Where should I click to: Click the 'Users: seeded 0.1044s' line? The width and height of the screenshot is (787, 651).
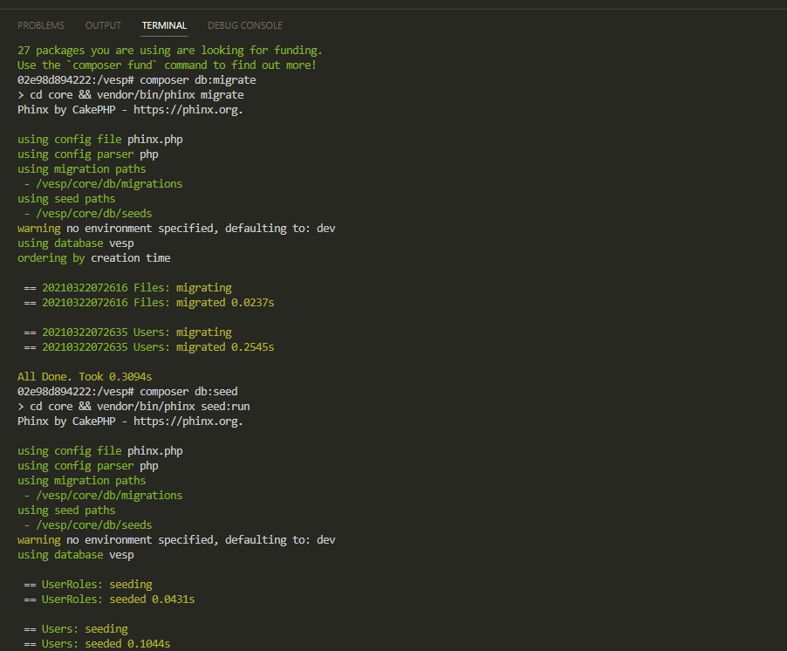[98, 644]
